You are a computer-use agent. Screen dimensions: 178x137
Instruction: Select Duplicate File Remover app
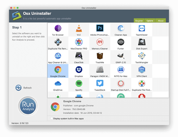(x=58, y=42)
